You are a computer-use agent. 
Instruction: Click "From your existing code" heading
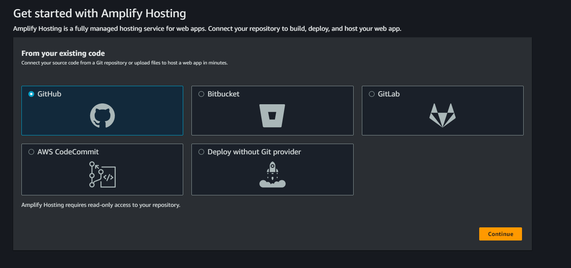(x=63, y=53)
